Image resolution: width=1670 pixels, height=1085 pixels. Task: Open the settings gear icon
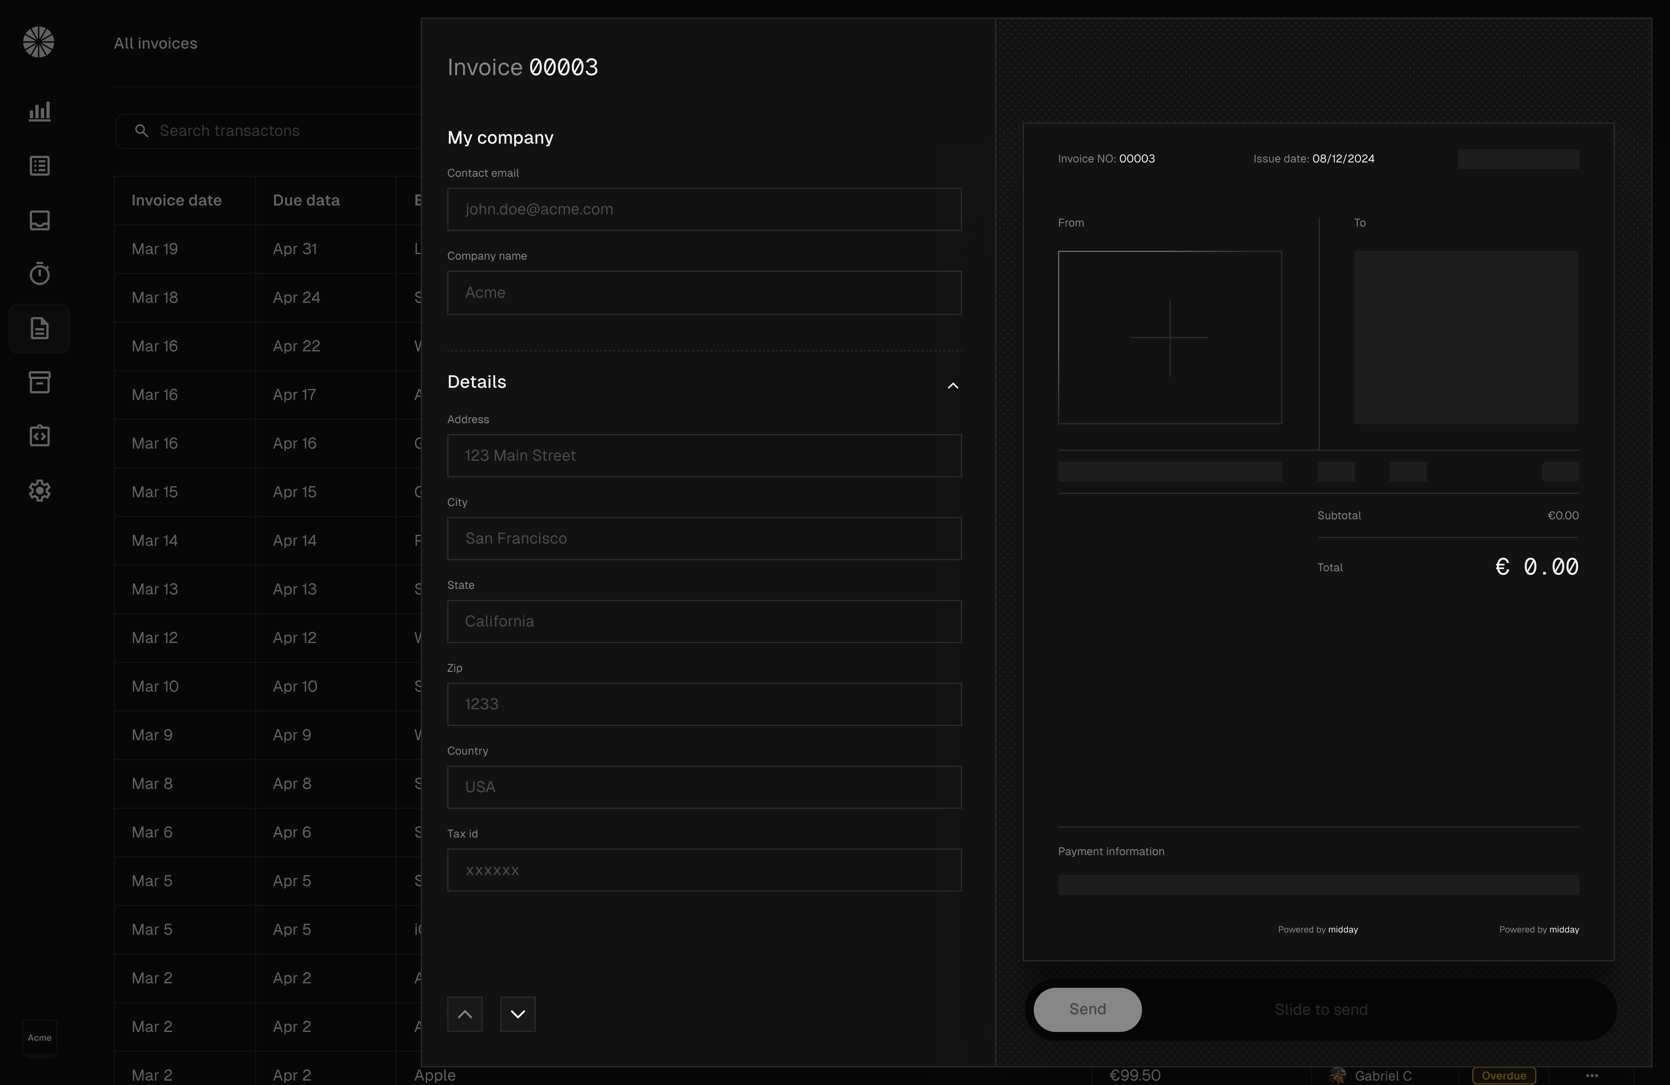point(39,491)
